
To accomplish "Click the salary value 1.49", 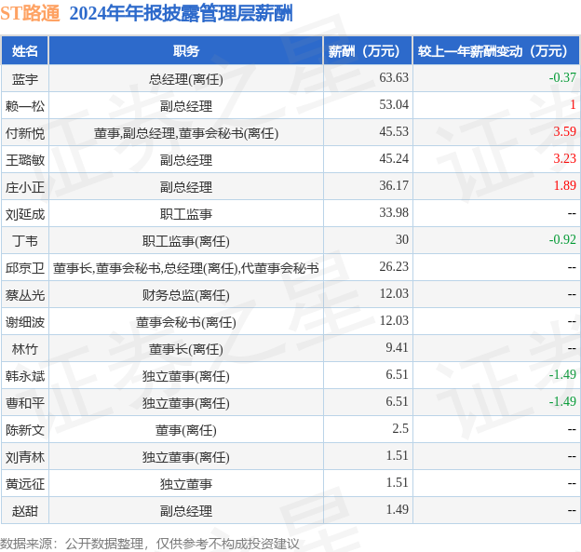I will point(397,510).
